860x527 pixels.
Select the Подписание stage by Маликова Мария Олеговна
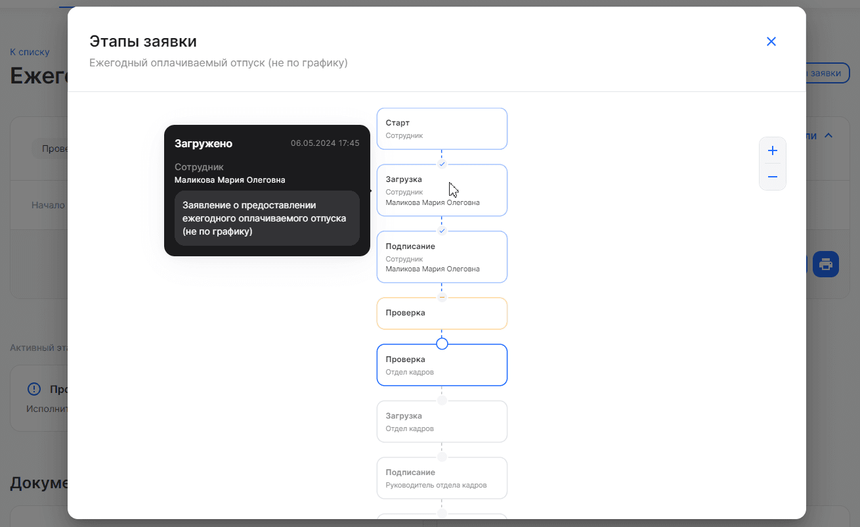point(442,257)
